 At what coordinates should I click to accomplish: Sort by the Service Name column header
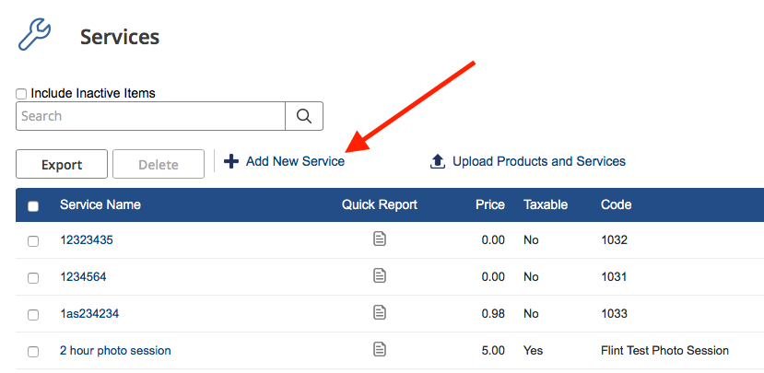pyautogui.click(x=100, y=204)
